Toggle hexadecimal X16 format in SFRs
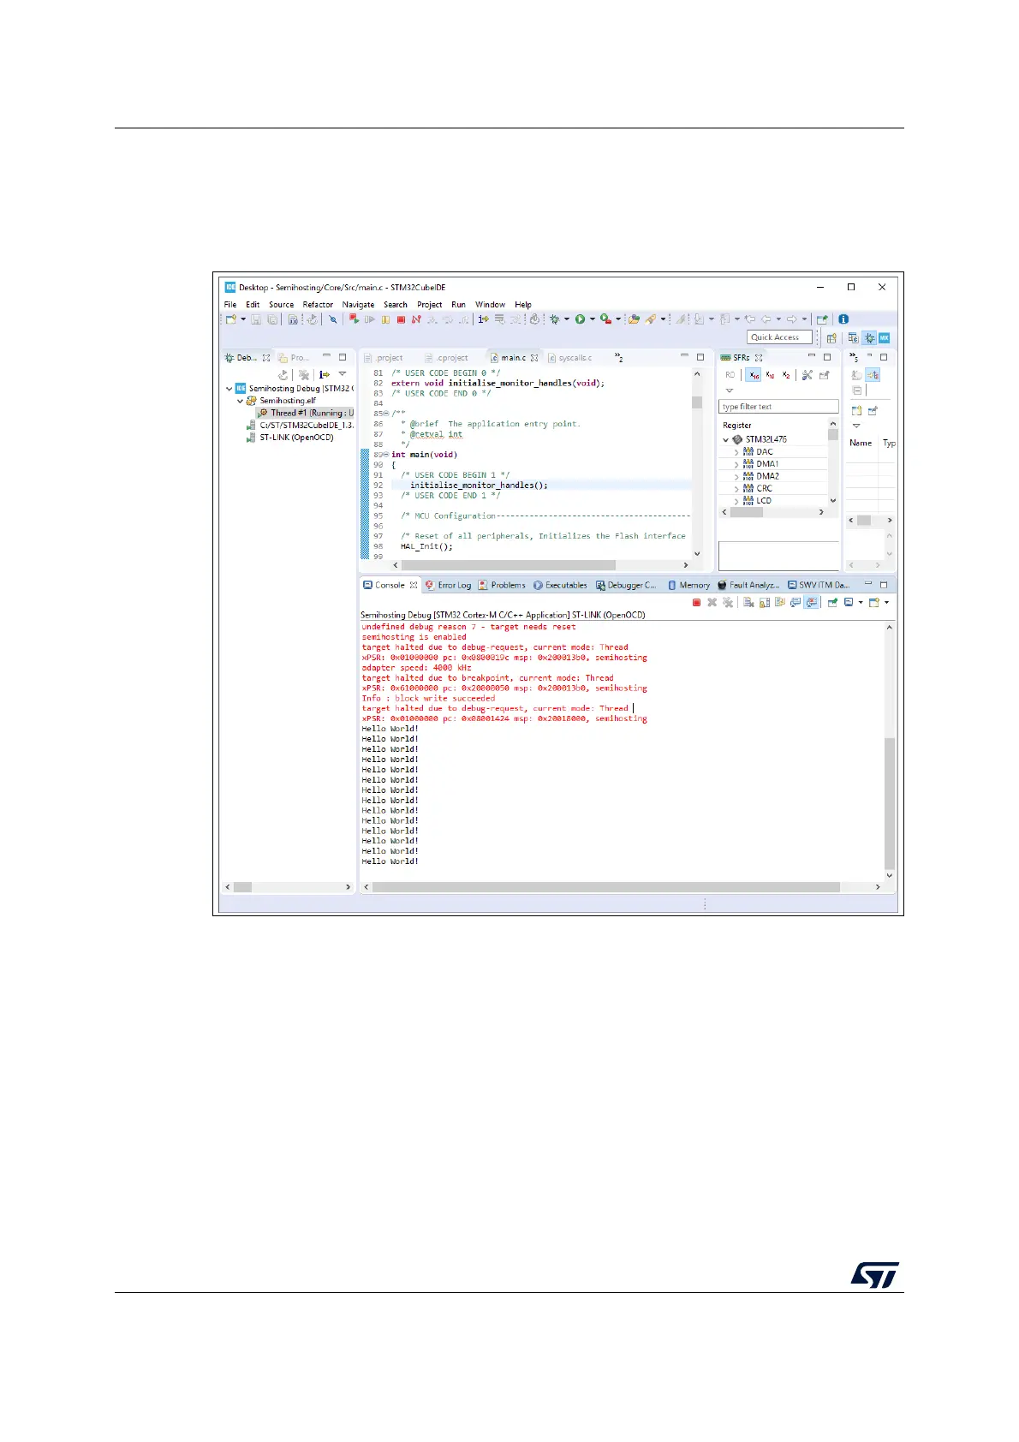 point(754,375)
